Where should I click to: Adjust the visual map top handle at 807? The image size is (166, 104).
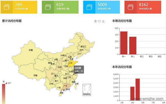6,83
